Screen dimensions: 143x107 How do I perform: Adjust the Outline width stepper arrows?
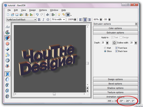pyautogui.click(x=136, y=43)
